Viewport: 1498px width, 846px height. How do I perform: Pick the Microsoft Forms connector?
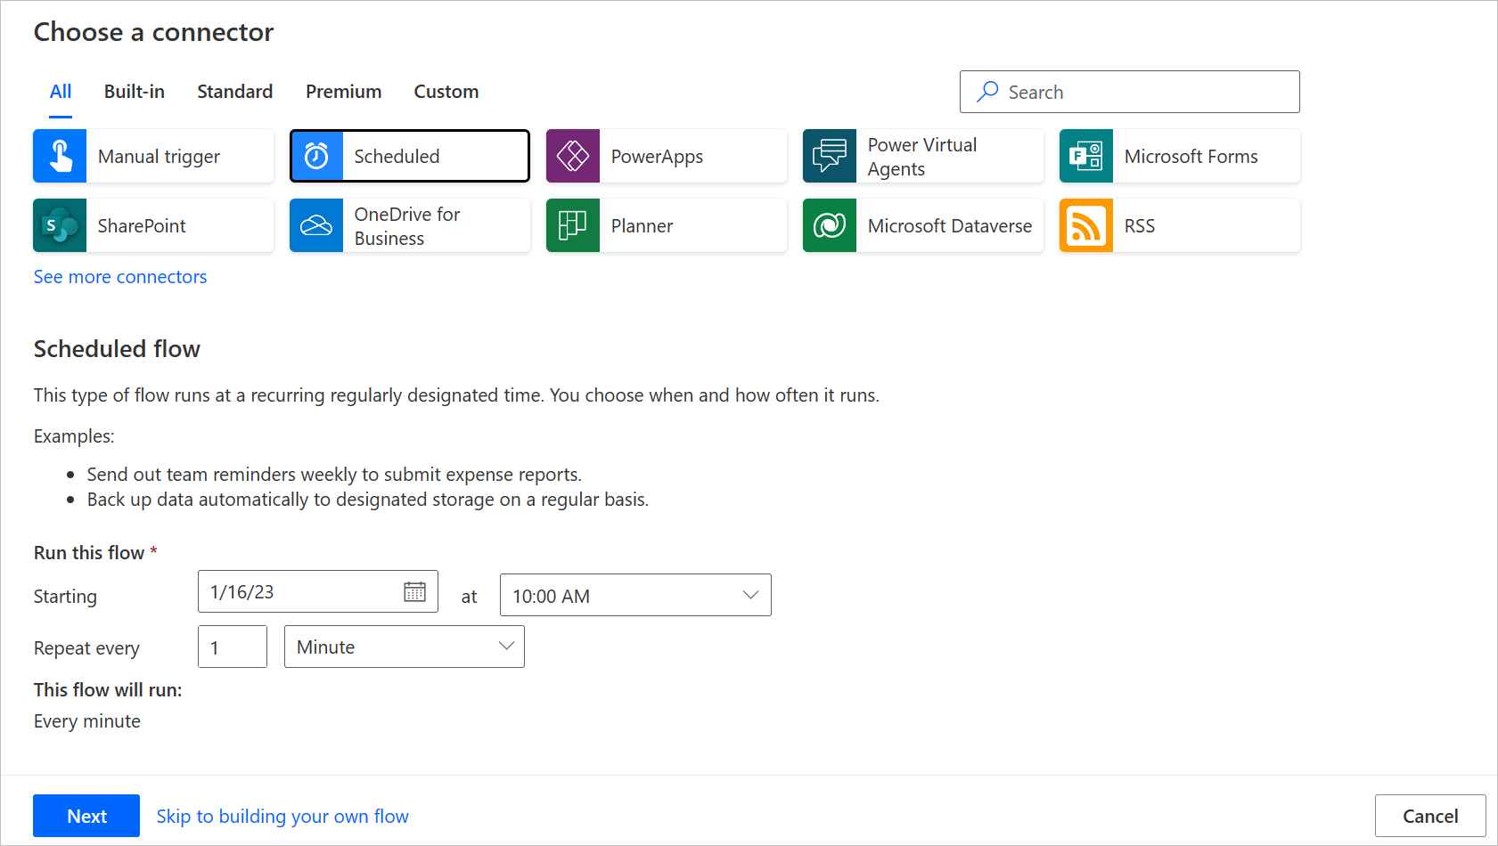coord(1180,156)
